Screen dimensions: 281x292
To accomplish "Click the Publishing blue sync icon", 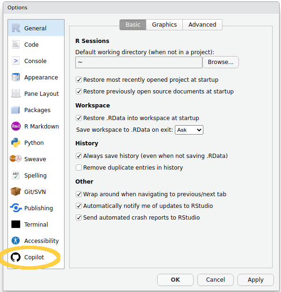I will click(16, 208).
